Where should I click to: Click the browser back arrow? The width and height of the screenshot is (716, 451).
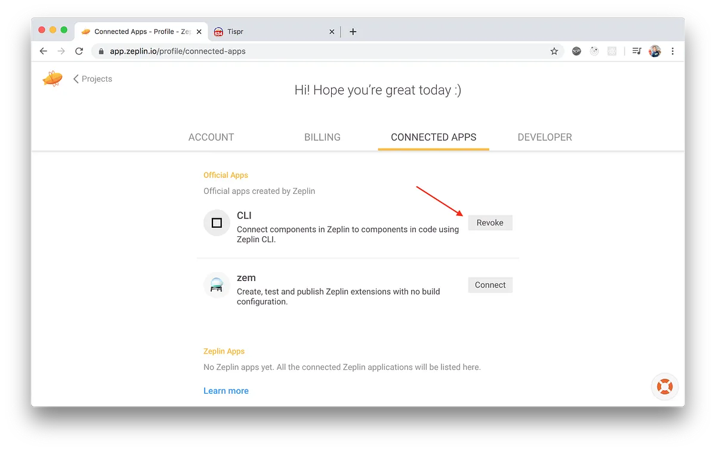(43, 51)
